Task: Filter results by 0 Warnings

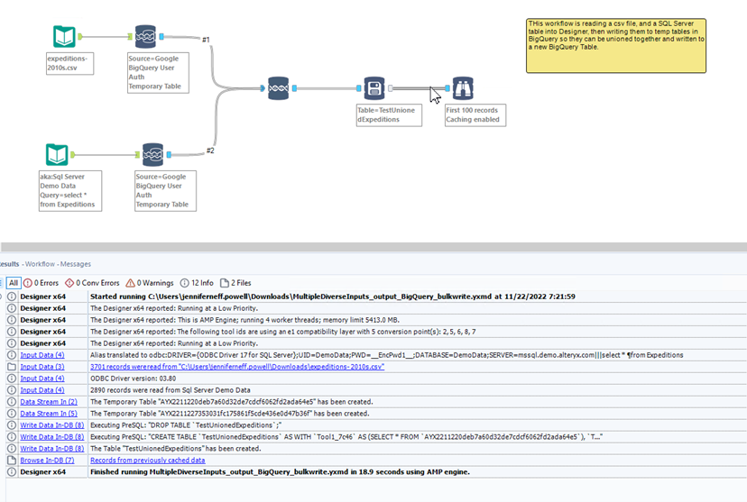Action: pyautogui.click(x=150, y=283)
